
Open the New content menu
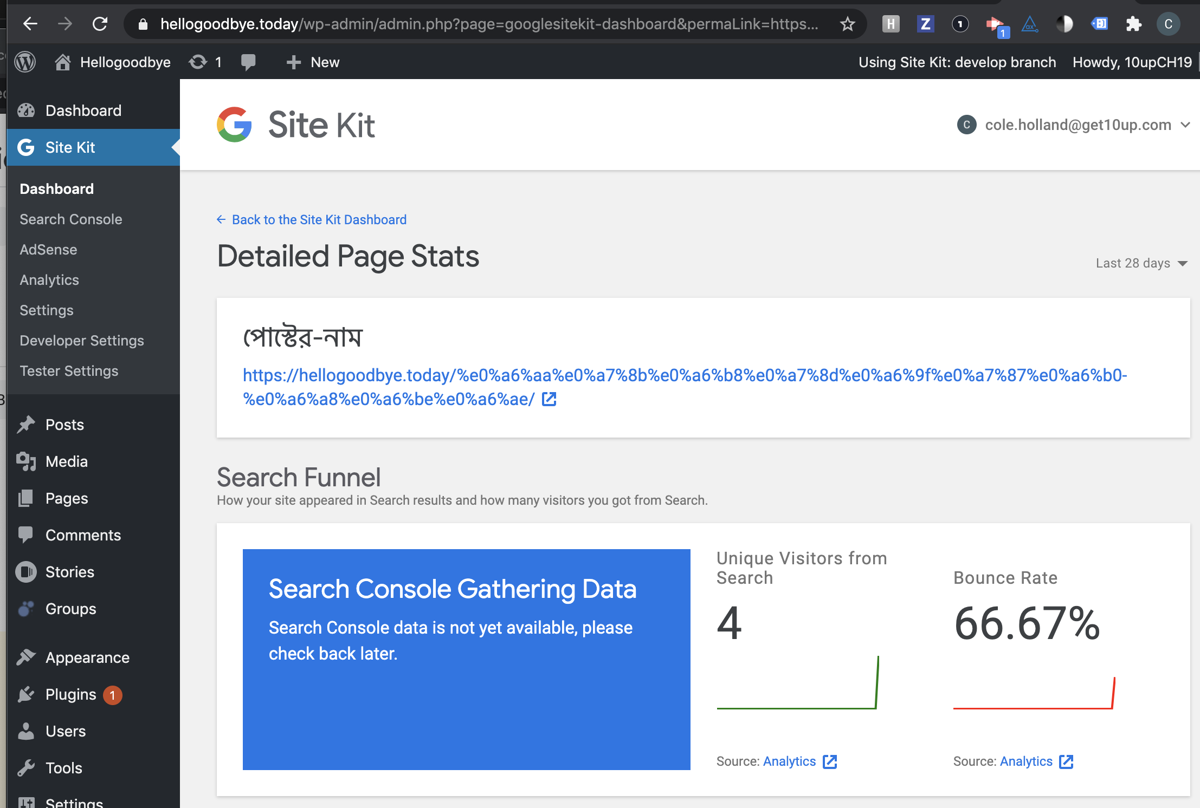pyautogui.click(x=313, y=62)
